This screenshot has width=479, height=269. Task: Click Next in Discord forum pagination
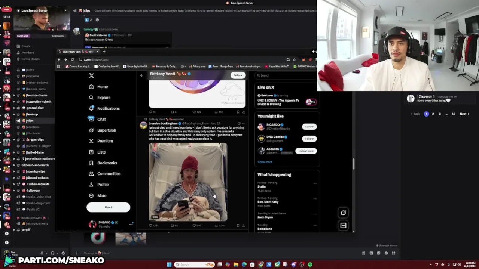click(464, 114)
